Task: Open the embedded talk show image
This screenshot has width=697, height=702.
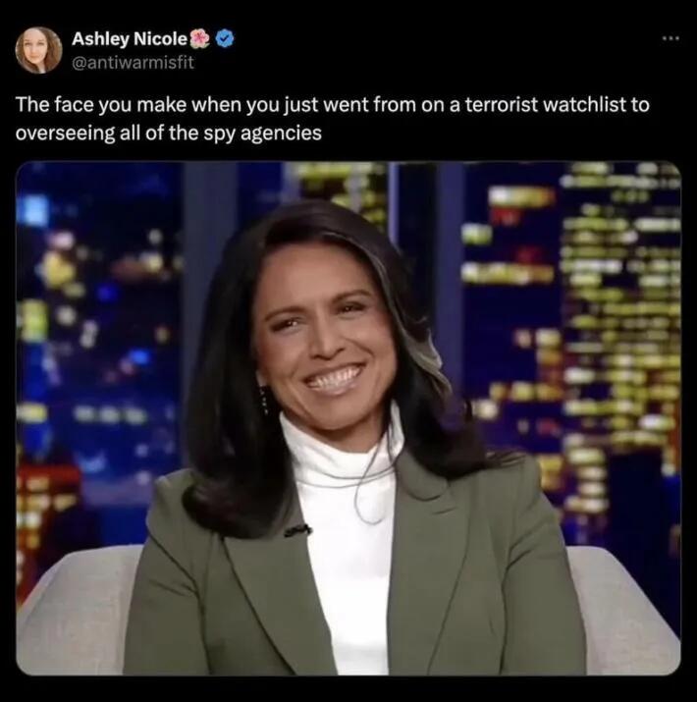Action: pos(348,418)
